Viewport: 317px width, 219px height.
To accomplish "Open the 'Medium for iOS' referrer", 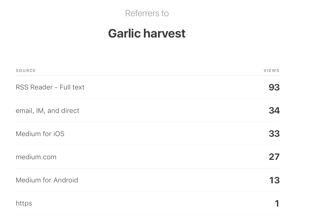I will (40, 134).
